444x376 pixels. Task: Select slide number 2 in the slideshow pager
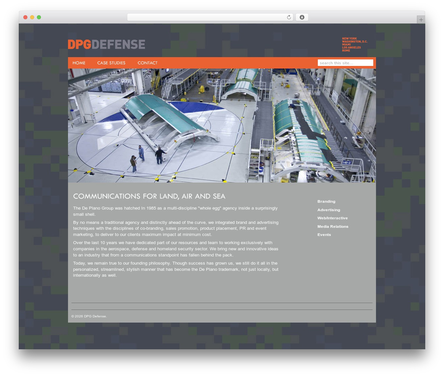(x=353, y=178)
